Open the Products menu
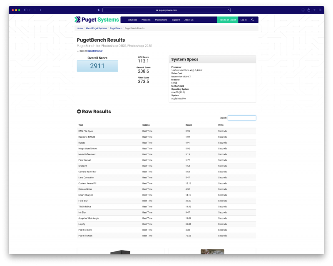 (146, 20)
